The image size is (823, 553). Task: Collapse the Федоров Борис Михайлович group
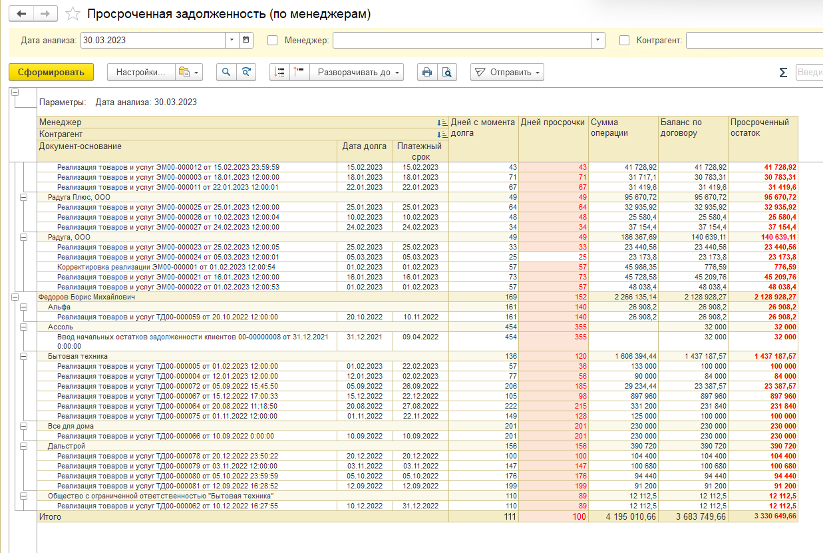pos(15,297)
